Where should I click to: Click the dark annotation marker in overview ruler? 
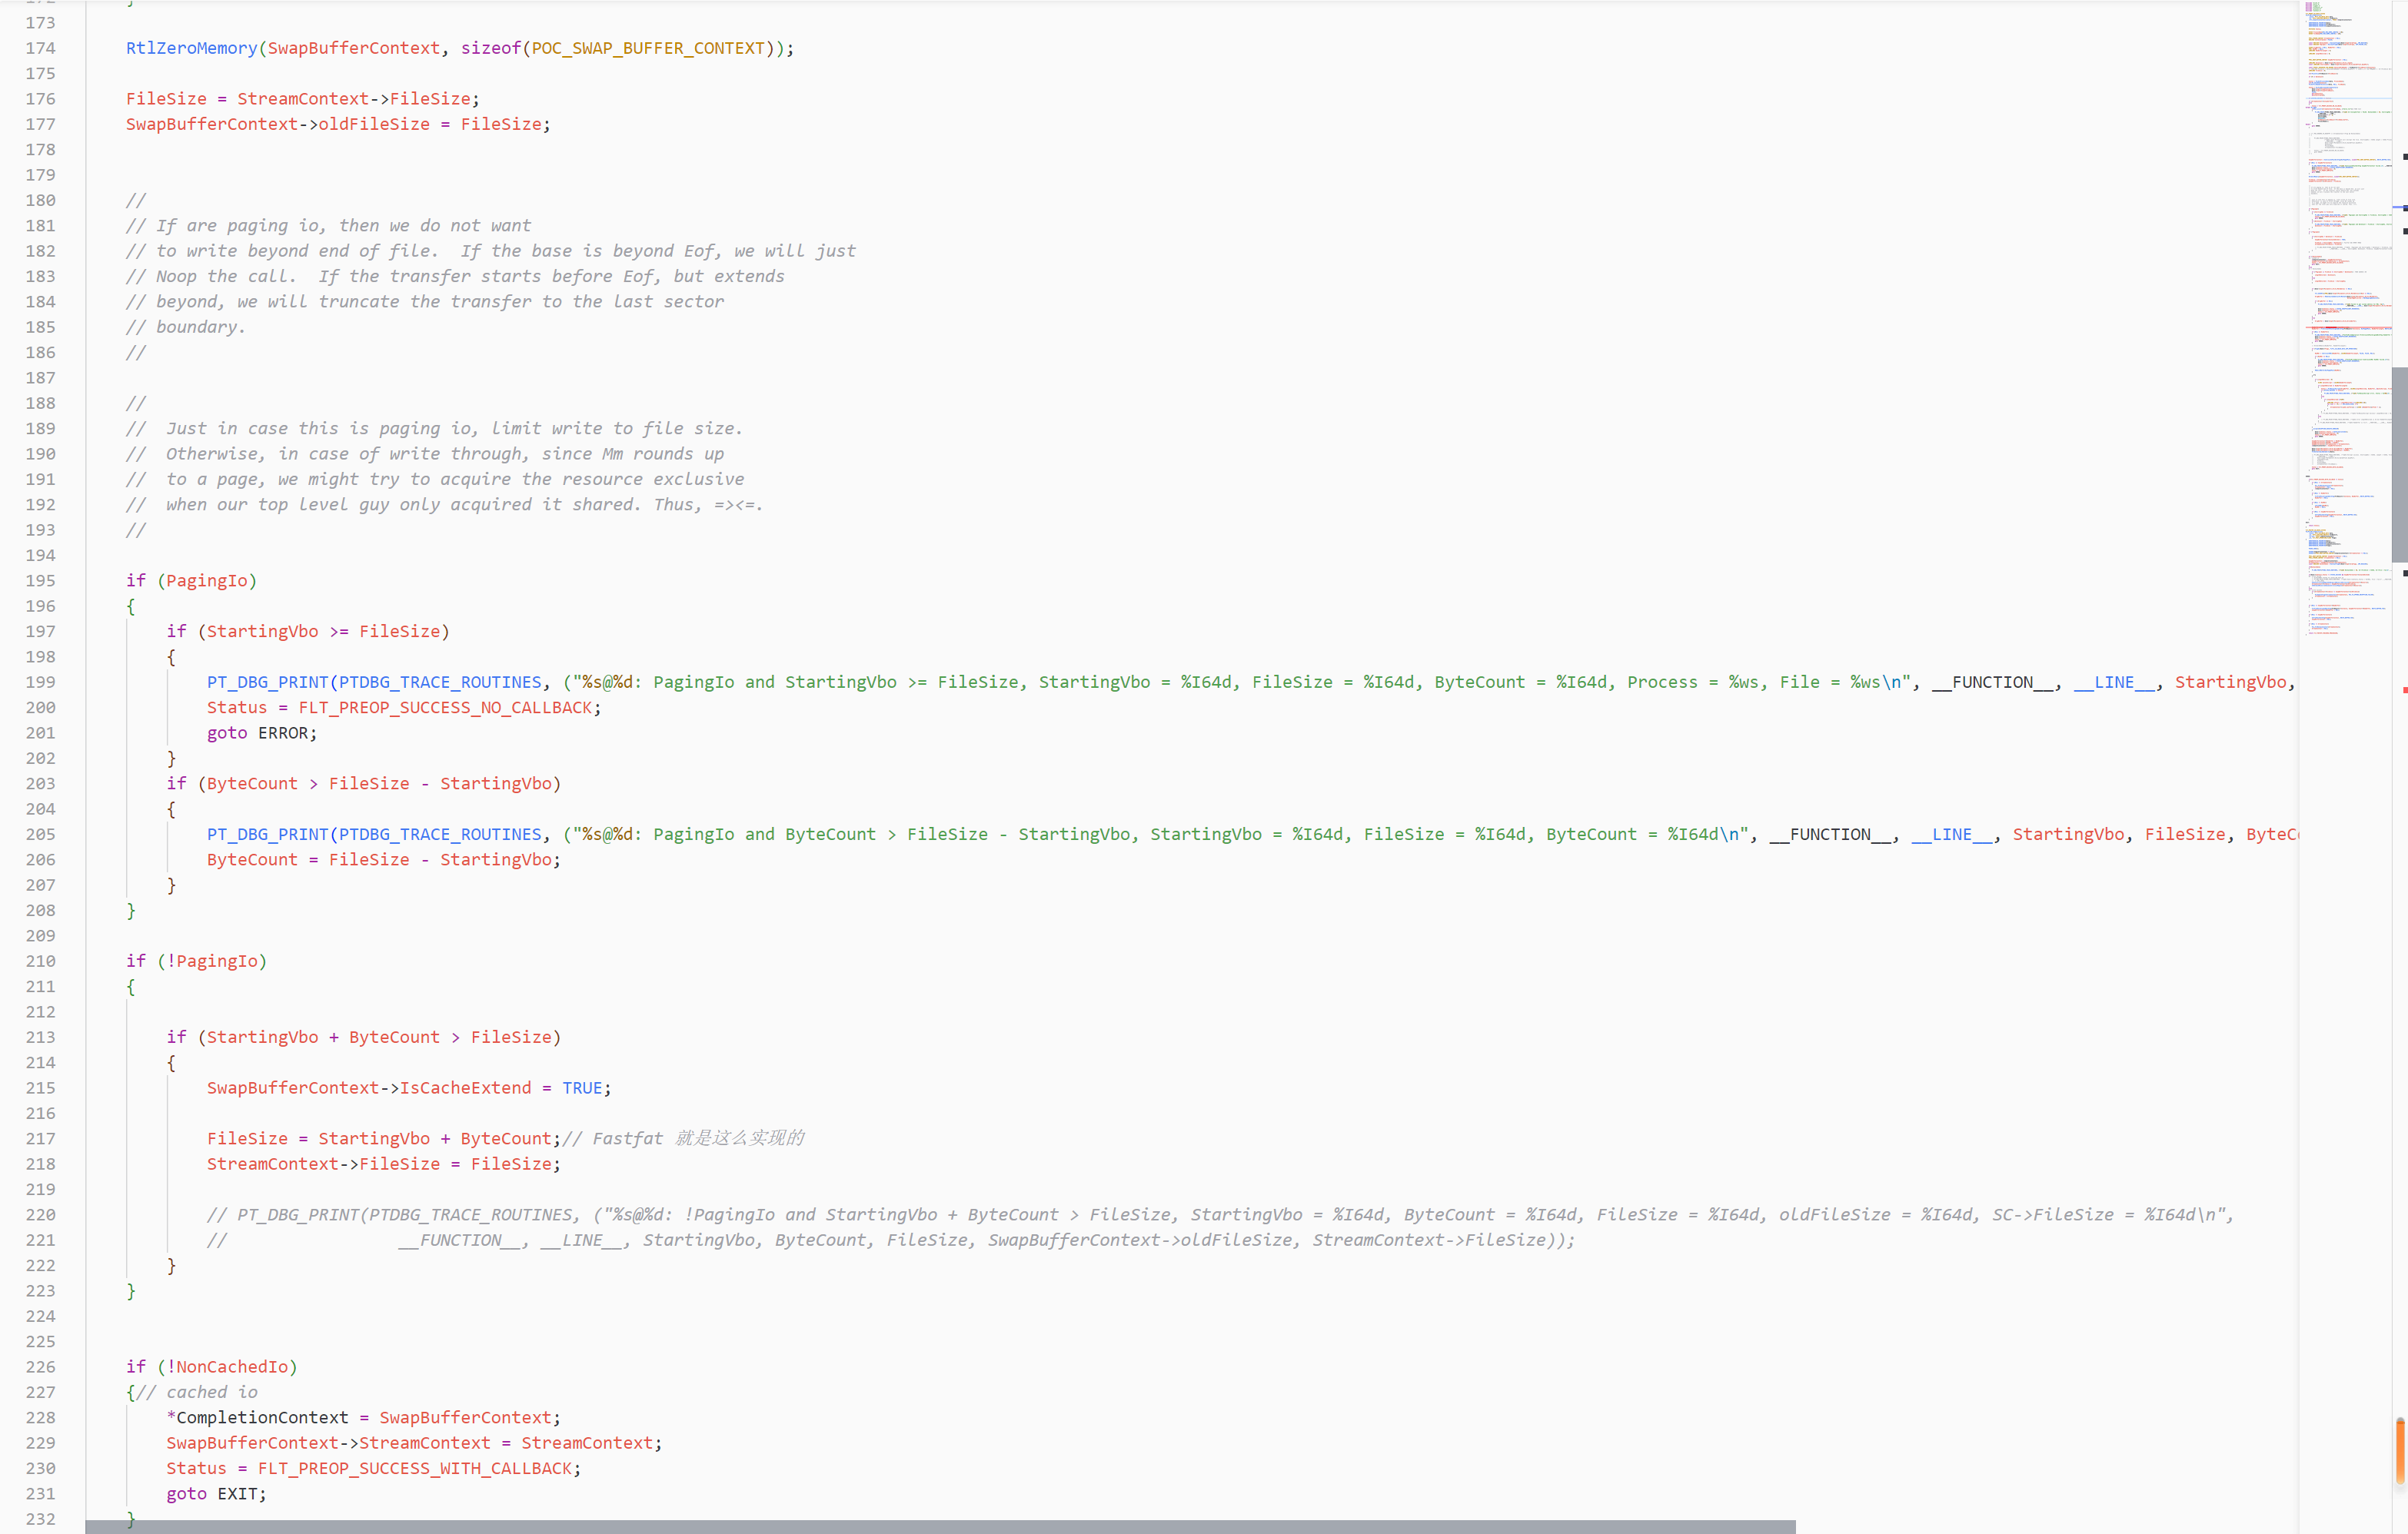[2404, 155]
